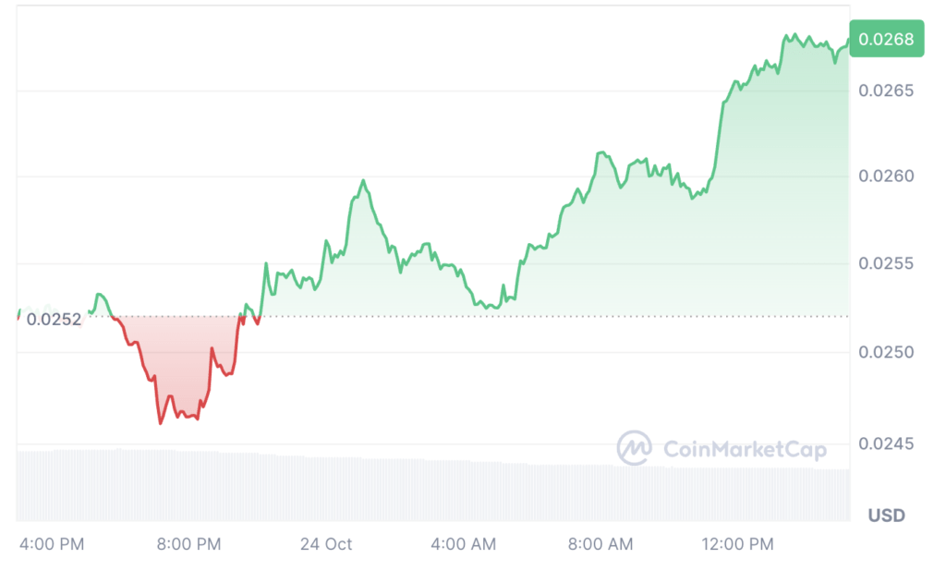Image resolution: width=946 pixels, height=571 pixels.
Task: Click the 0.0250 price axis label
Action: [x=886, y=353]
